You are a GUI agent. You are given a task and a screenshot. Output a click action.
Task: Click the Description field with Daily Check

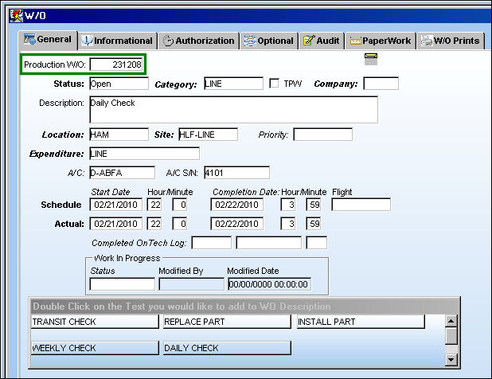coord(234,110)
